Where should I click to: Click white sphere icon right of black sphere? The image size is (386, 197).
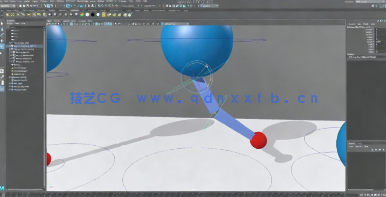coord(98,14)
